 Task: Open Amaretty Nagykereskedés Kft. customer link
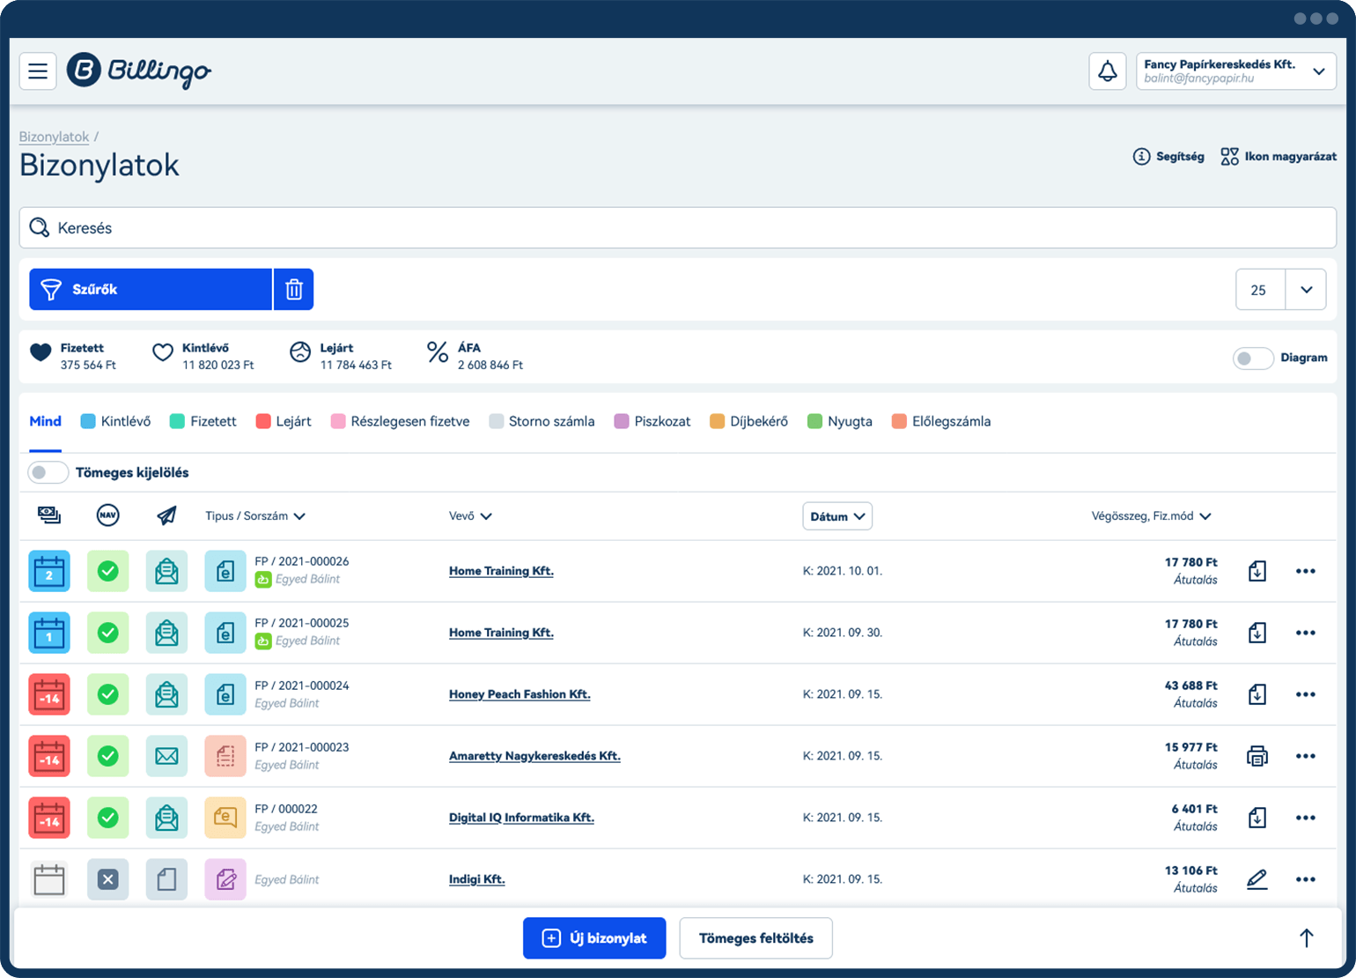[534, 756]
